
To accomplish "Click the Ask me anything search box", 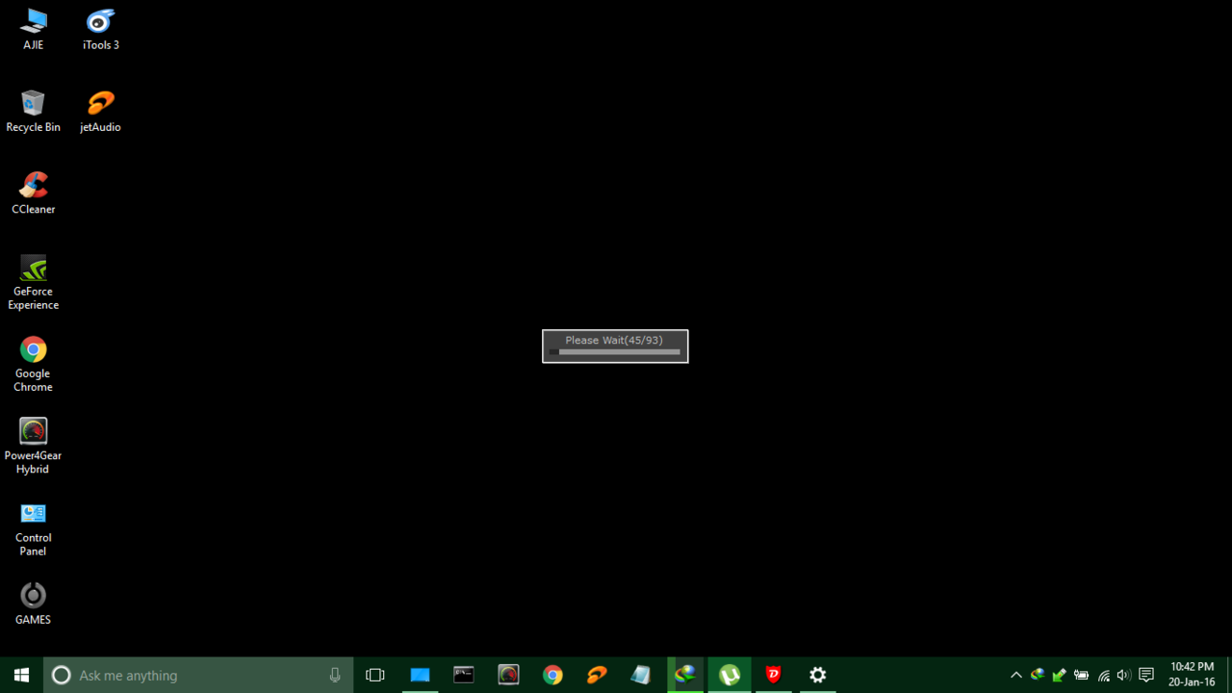I will (x=198, y=675).
